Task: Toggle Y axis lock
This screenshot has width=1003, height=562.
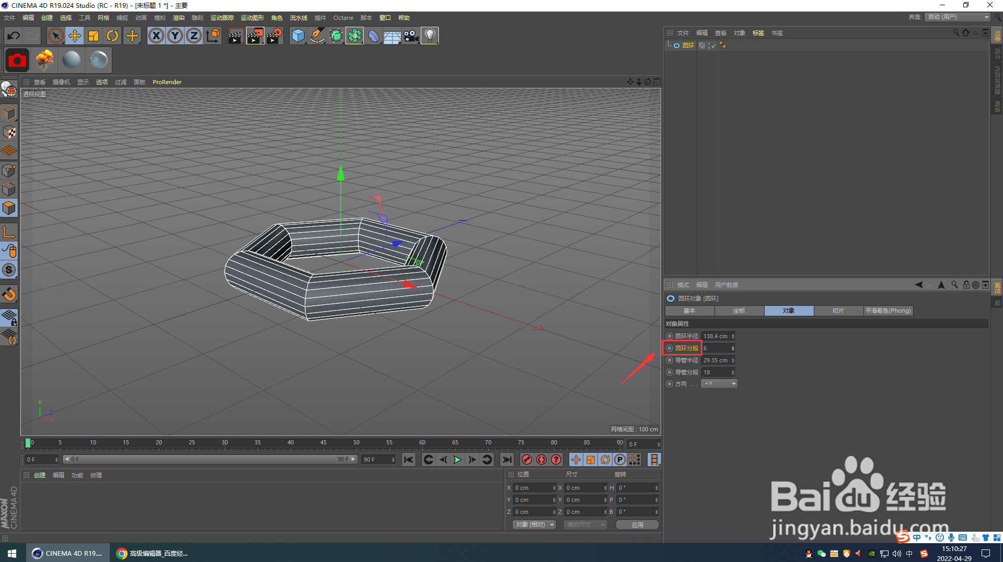Action: click(175, 36)
